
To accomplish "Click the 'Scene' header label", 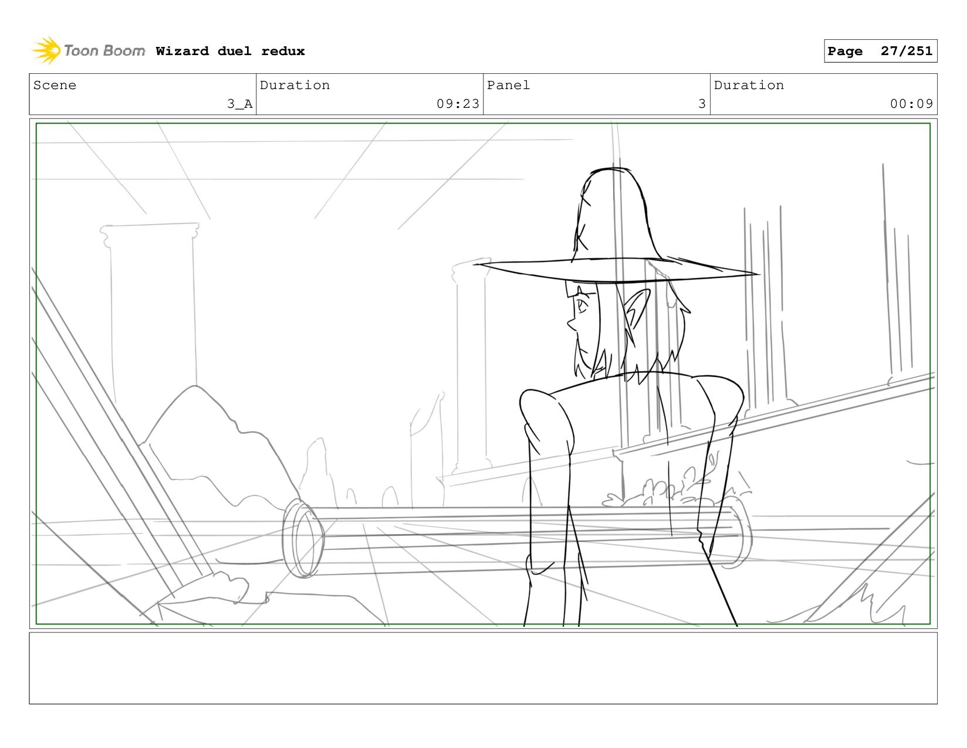I will [x=55, y=85].
